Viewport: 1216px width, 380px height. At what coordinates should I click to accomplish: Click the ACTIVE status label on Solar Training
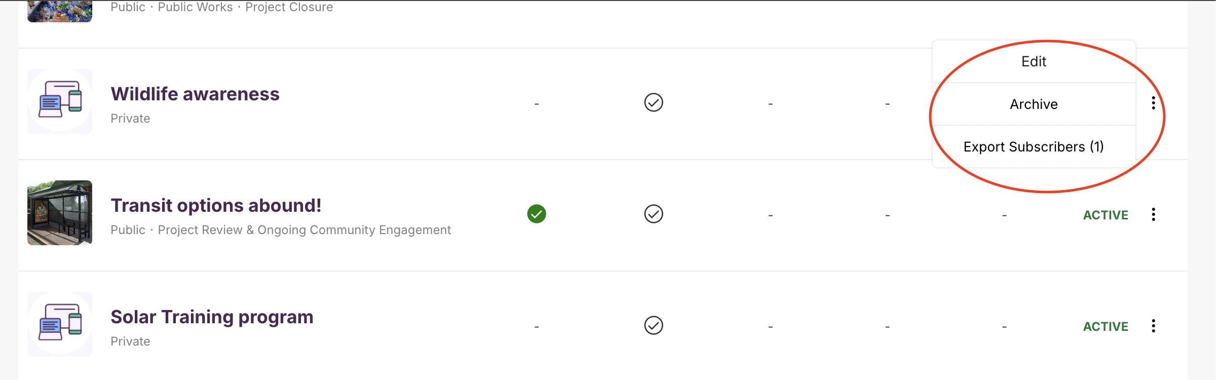1106,326
